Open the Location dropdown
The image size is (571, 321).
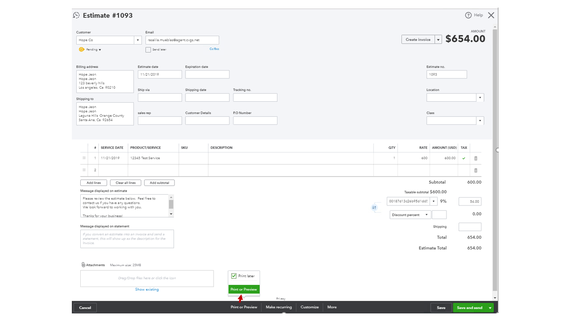480,98
